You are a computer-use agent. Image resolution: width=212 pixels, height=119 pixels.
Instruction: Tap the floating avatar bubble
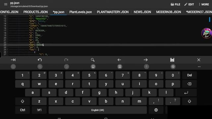(x=207, y=33)
